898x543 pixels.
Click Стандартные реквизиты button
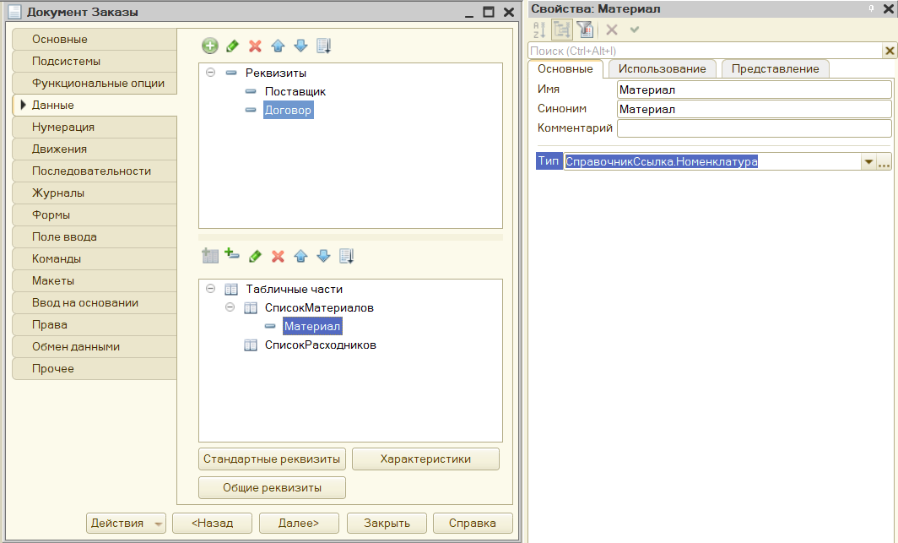point(272,459)
